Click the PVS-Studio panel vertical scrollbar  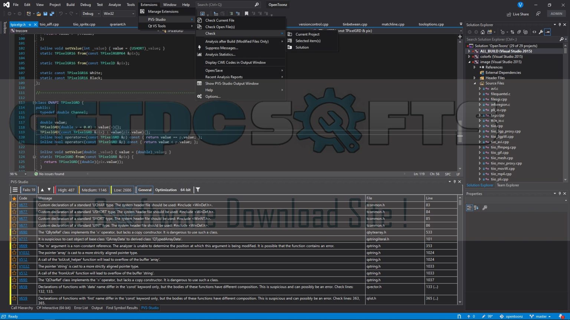[460, 250]
